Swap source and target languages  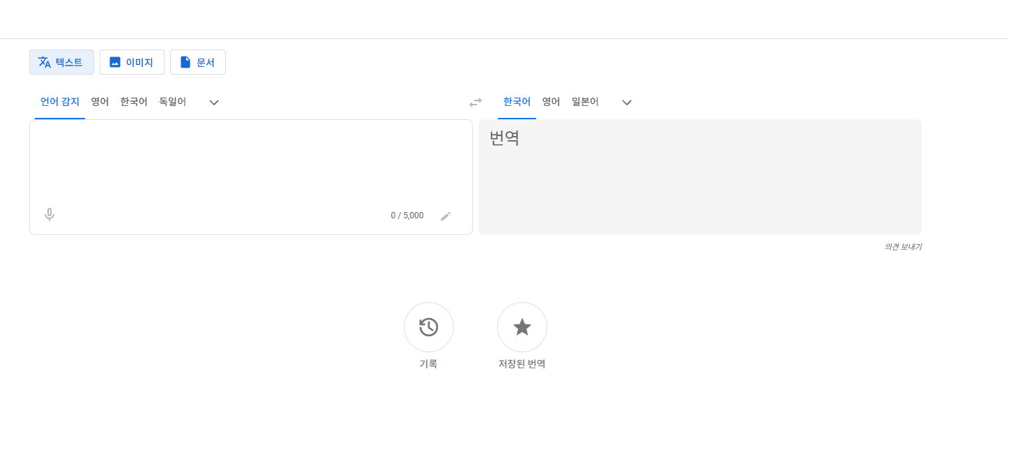476,103
